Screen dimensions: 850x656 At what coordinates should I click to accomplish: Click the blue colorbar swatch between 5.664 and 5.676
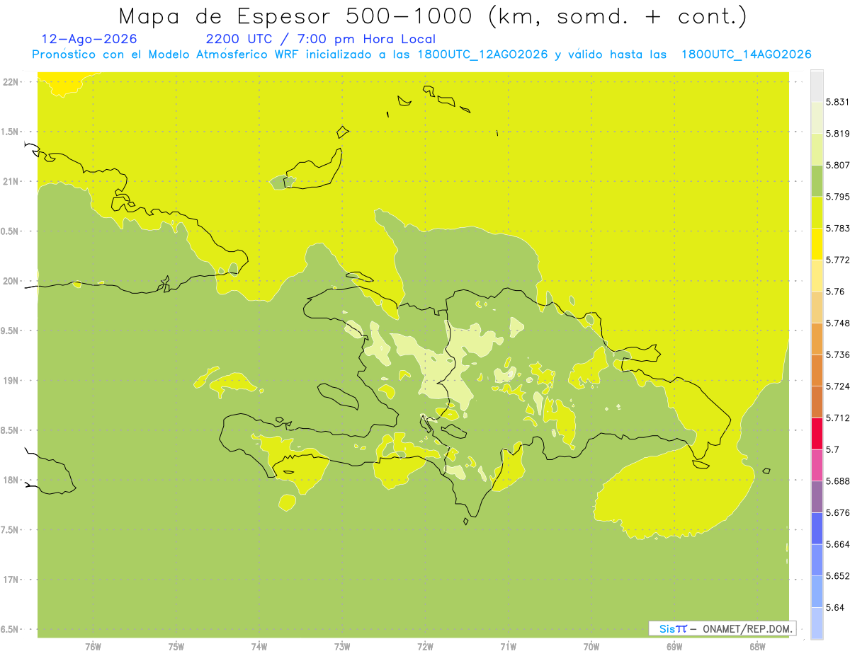[x=817, y=529]
